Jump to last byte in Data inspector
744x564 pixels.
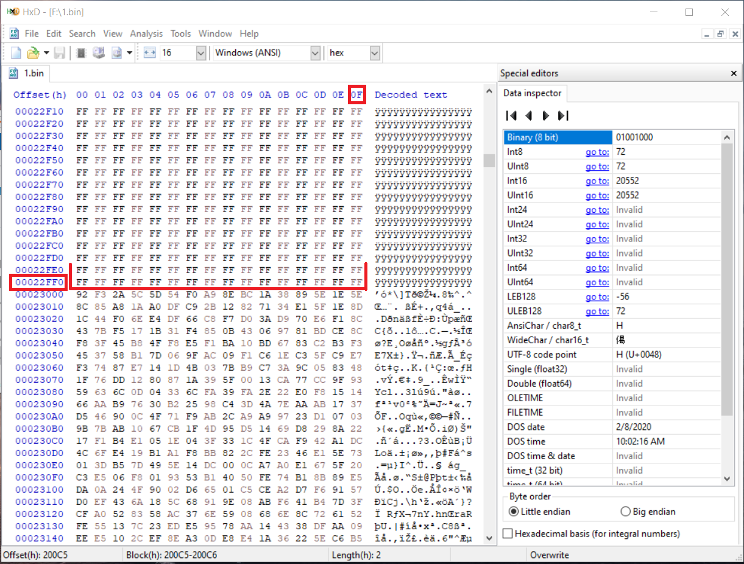coord(563,116)
